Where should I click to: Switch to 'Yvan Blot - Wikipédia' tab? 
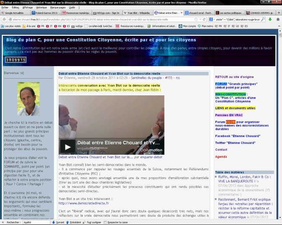pyautogui.click(x=138, y=13)
